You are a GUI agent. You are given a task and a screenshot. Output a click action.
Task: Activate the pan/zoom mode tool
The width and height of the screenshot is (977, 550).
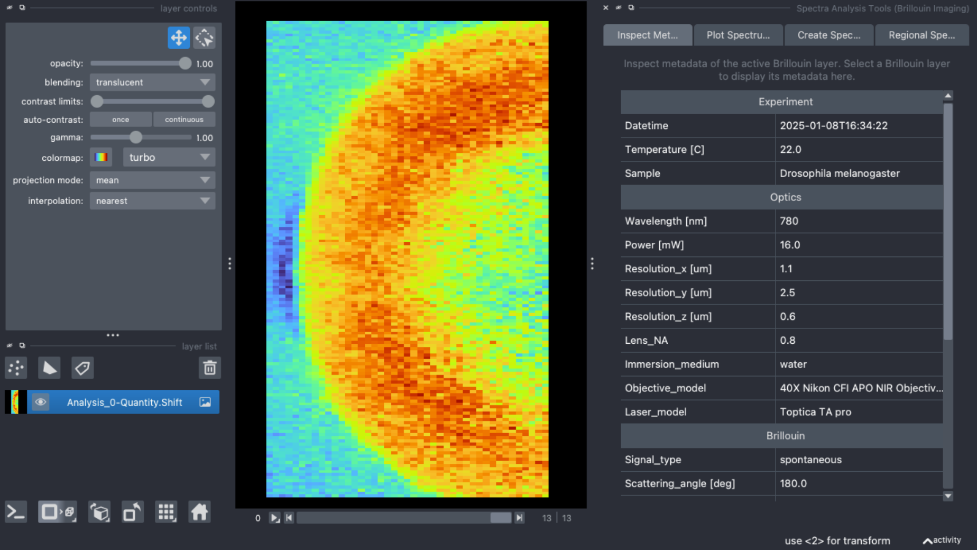(179, 38)
